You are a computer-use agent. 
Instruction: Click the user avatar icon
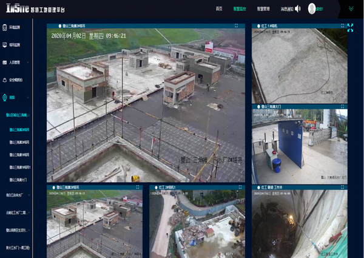pyautogui.click(x=312, y=8)
